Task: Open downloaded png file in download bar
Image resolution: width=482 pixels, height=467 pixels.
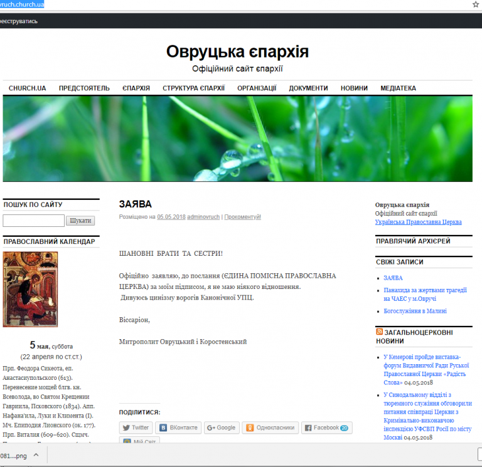Action: point(14,456)
